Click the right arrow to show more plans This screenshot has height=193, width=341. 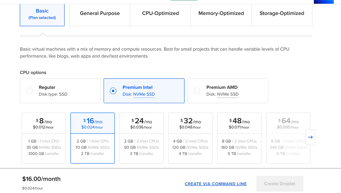point(310,137)
